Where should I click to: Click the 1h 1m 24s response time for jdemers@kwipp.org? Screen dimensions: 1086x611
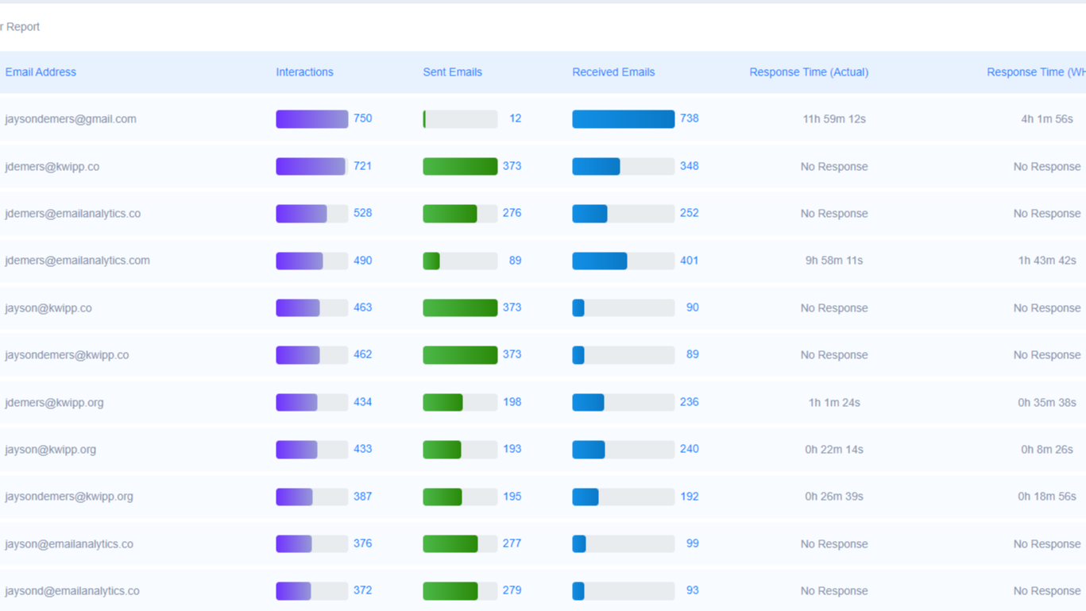coord(833,402)
